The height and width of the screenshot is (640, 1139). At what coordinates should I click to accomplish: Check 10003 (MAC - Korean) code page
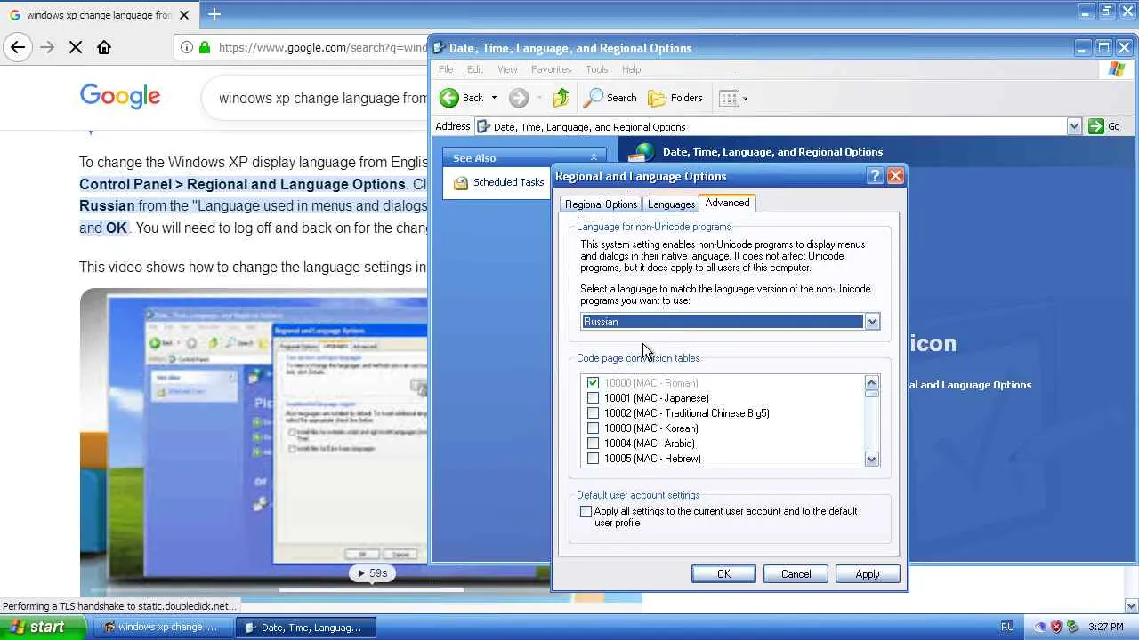(x=594, y=428)
